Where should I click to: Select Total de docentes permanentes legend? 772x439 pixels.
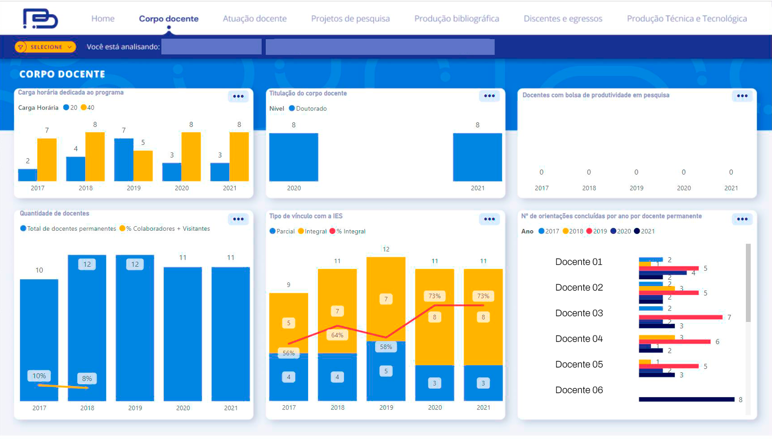point(68,228)
